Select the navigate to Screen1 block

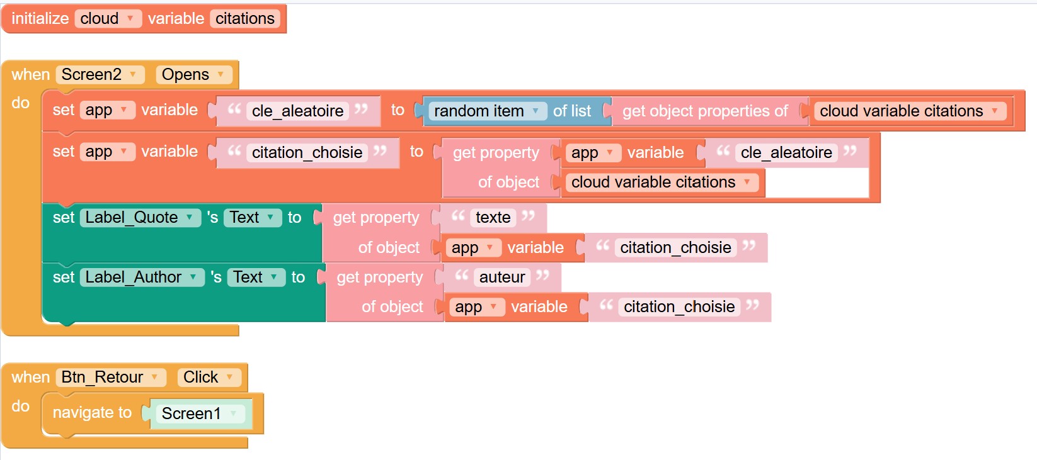[x=91, y=413]
